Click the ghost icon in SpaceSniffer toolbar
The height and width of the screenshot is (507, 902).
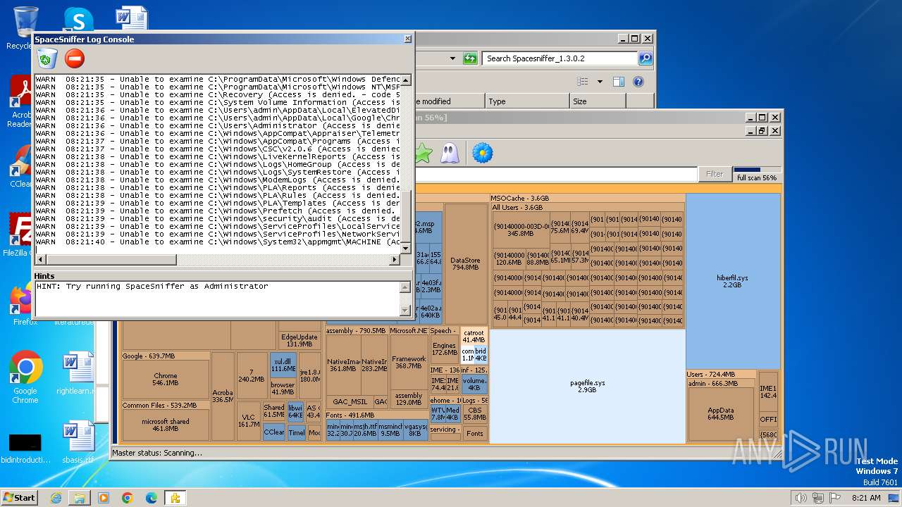pyautogui.click(x=450, y=153)
